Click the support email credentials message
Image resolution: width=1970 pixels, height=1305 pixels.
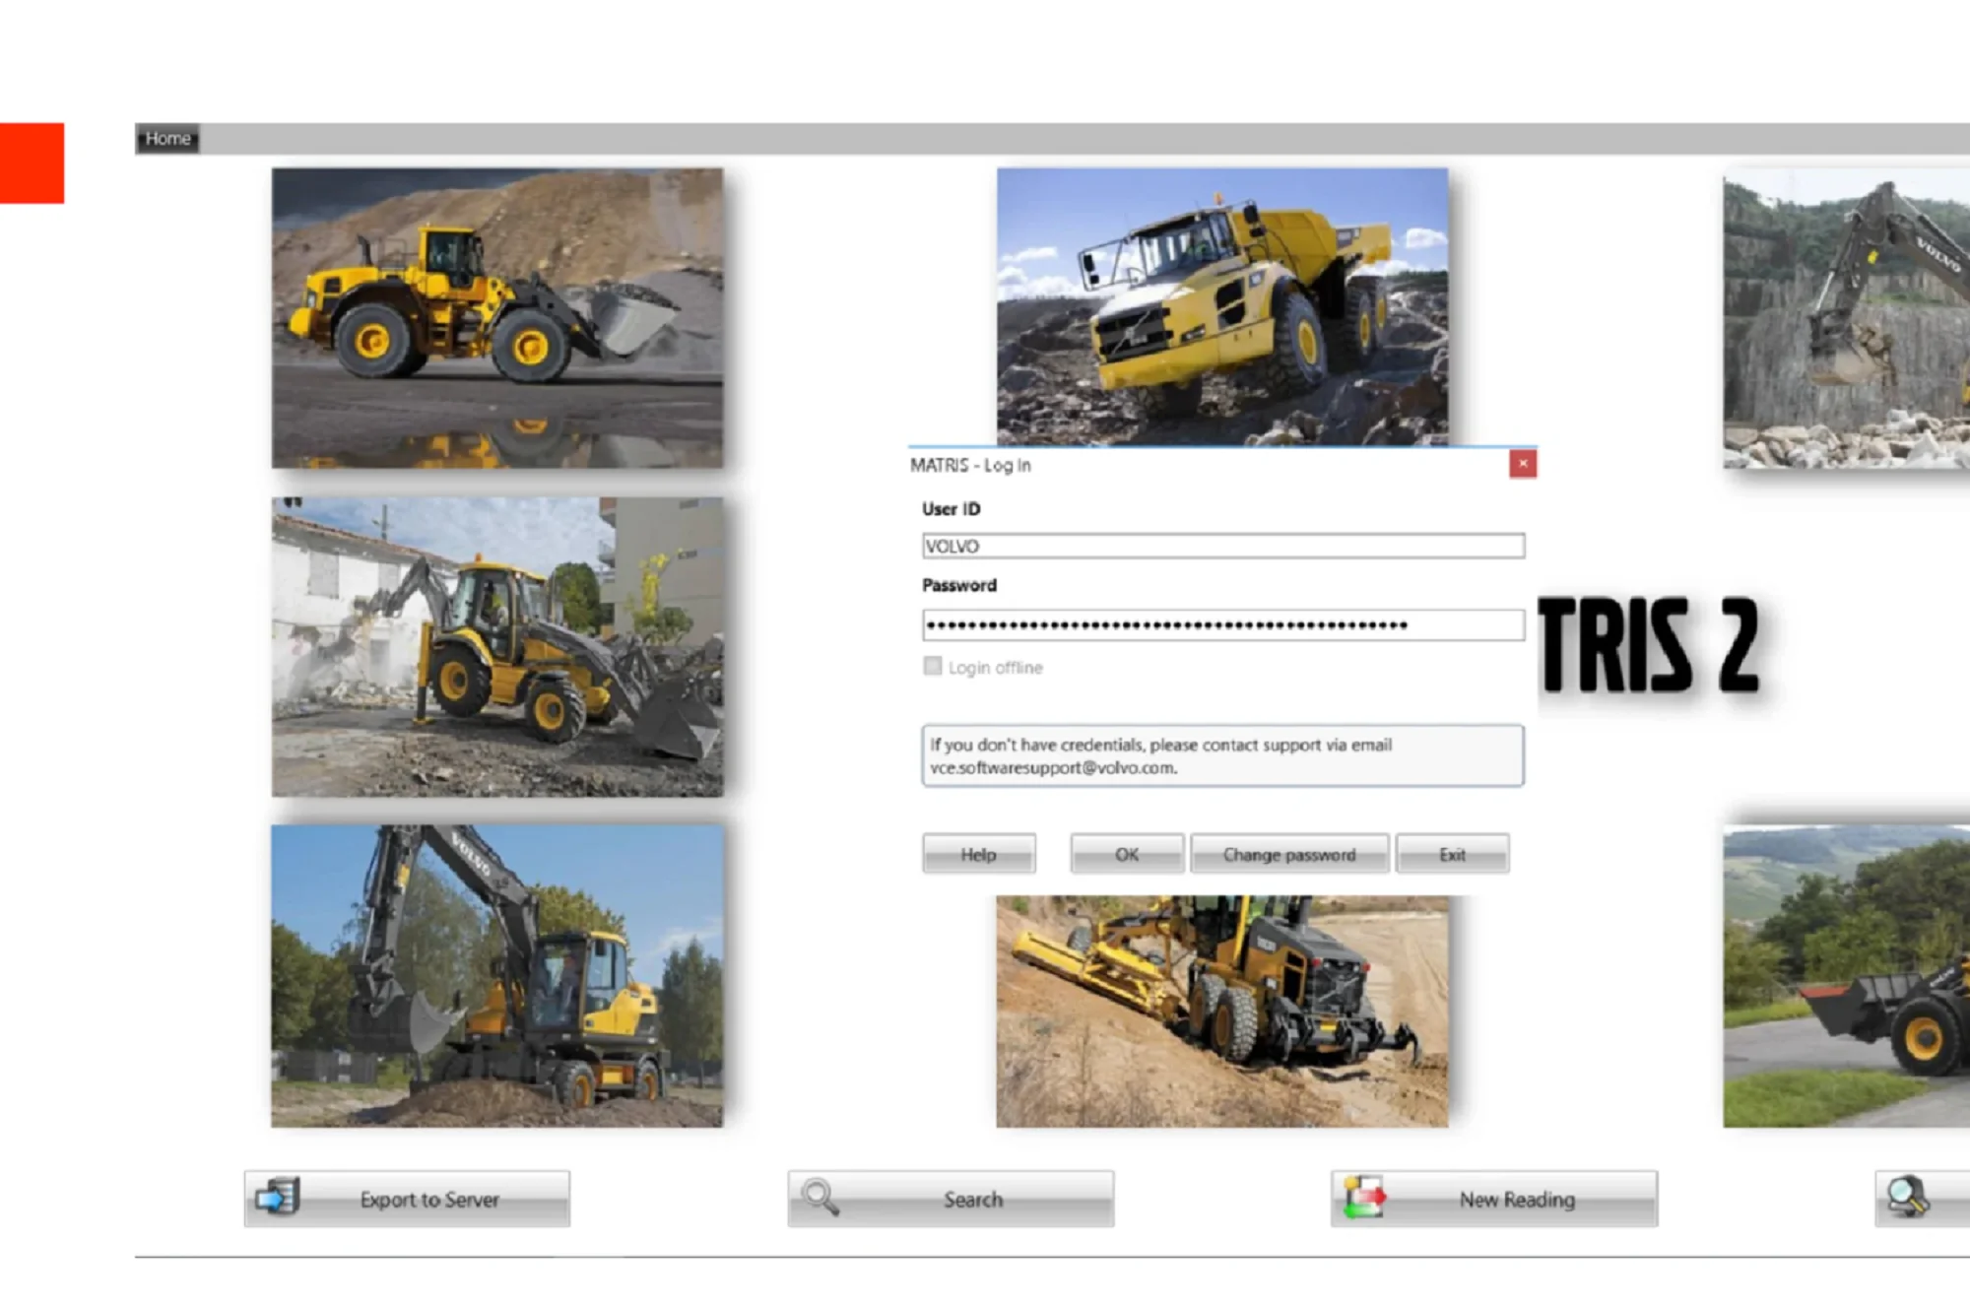[x=1223, y=755]
